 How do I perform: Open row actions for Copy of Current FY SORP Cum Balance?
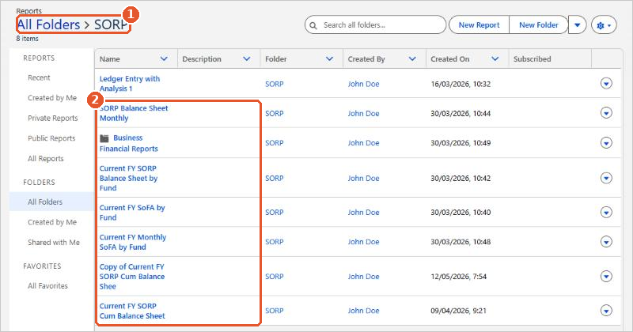pyautogui.click(x=606, y=277)
